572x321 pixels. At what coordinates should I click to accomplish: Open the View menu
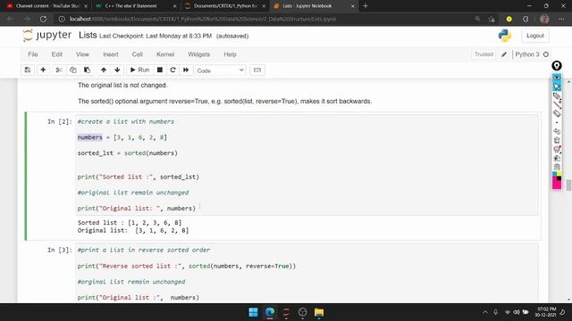pos(82,54)
